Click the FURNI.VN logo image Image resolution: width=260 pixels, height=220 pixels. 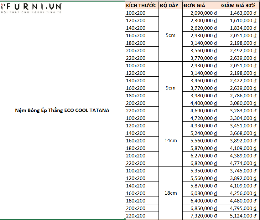[x=31, y=8]
